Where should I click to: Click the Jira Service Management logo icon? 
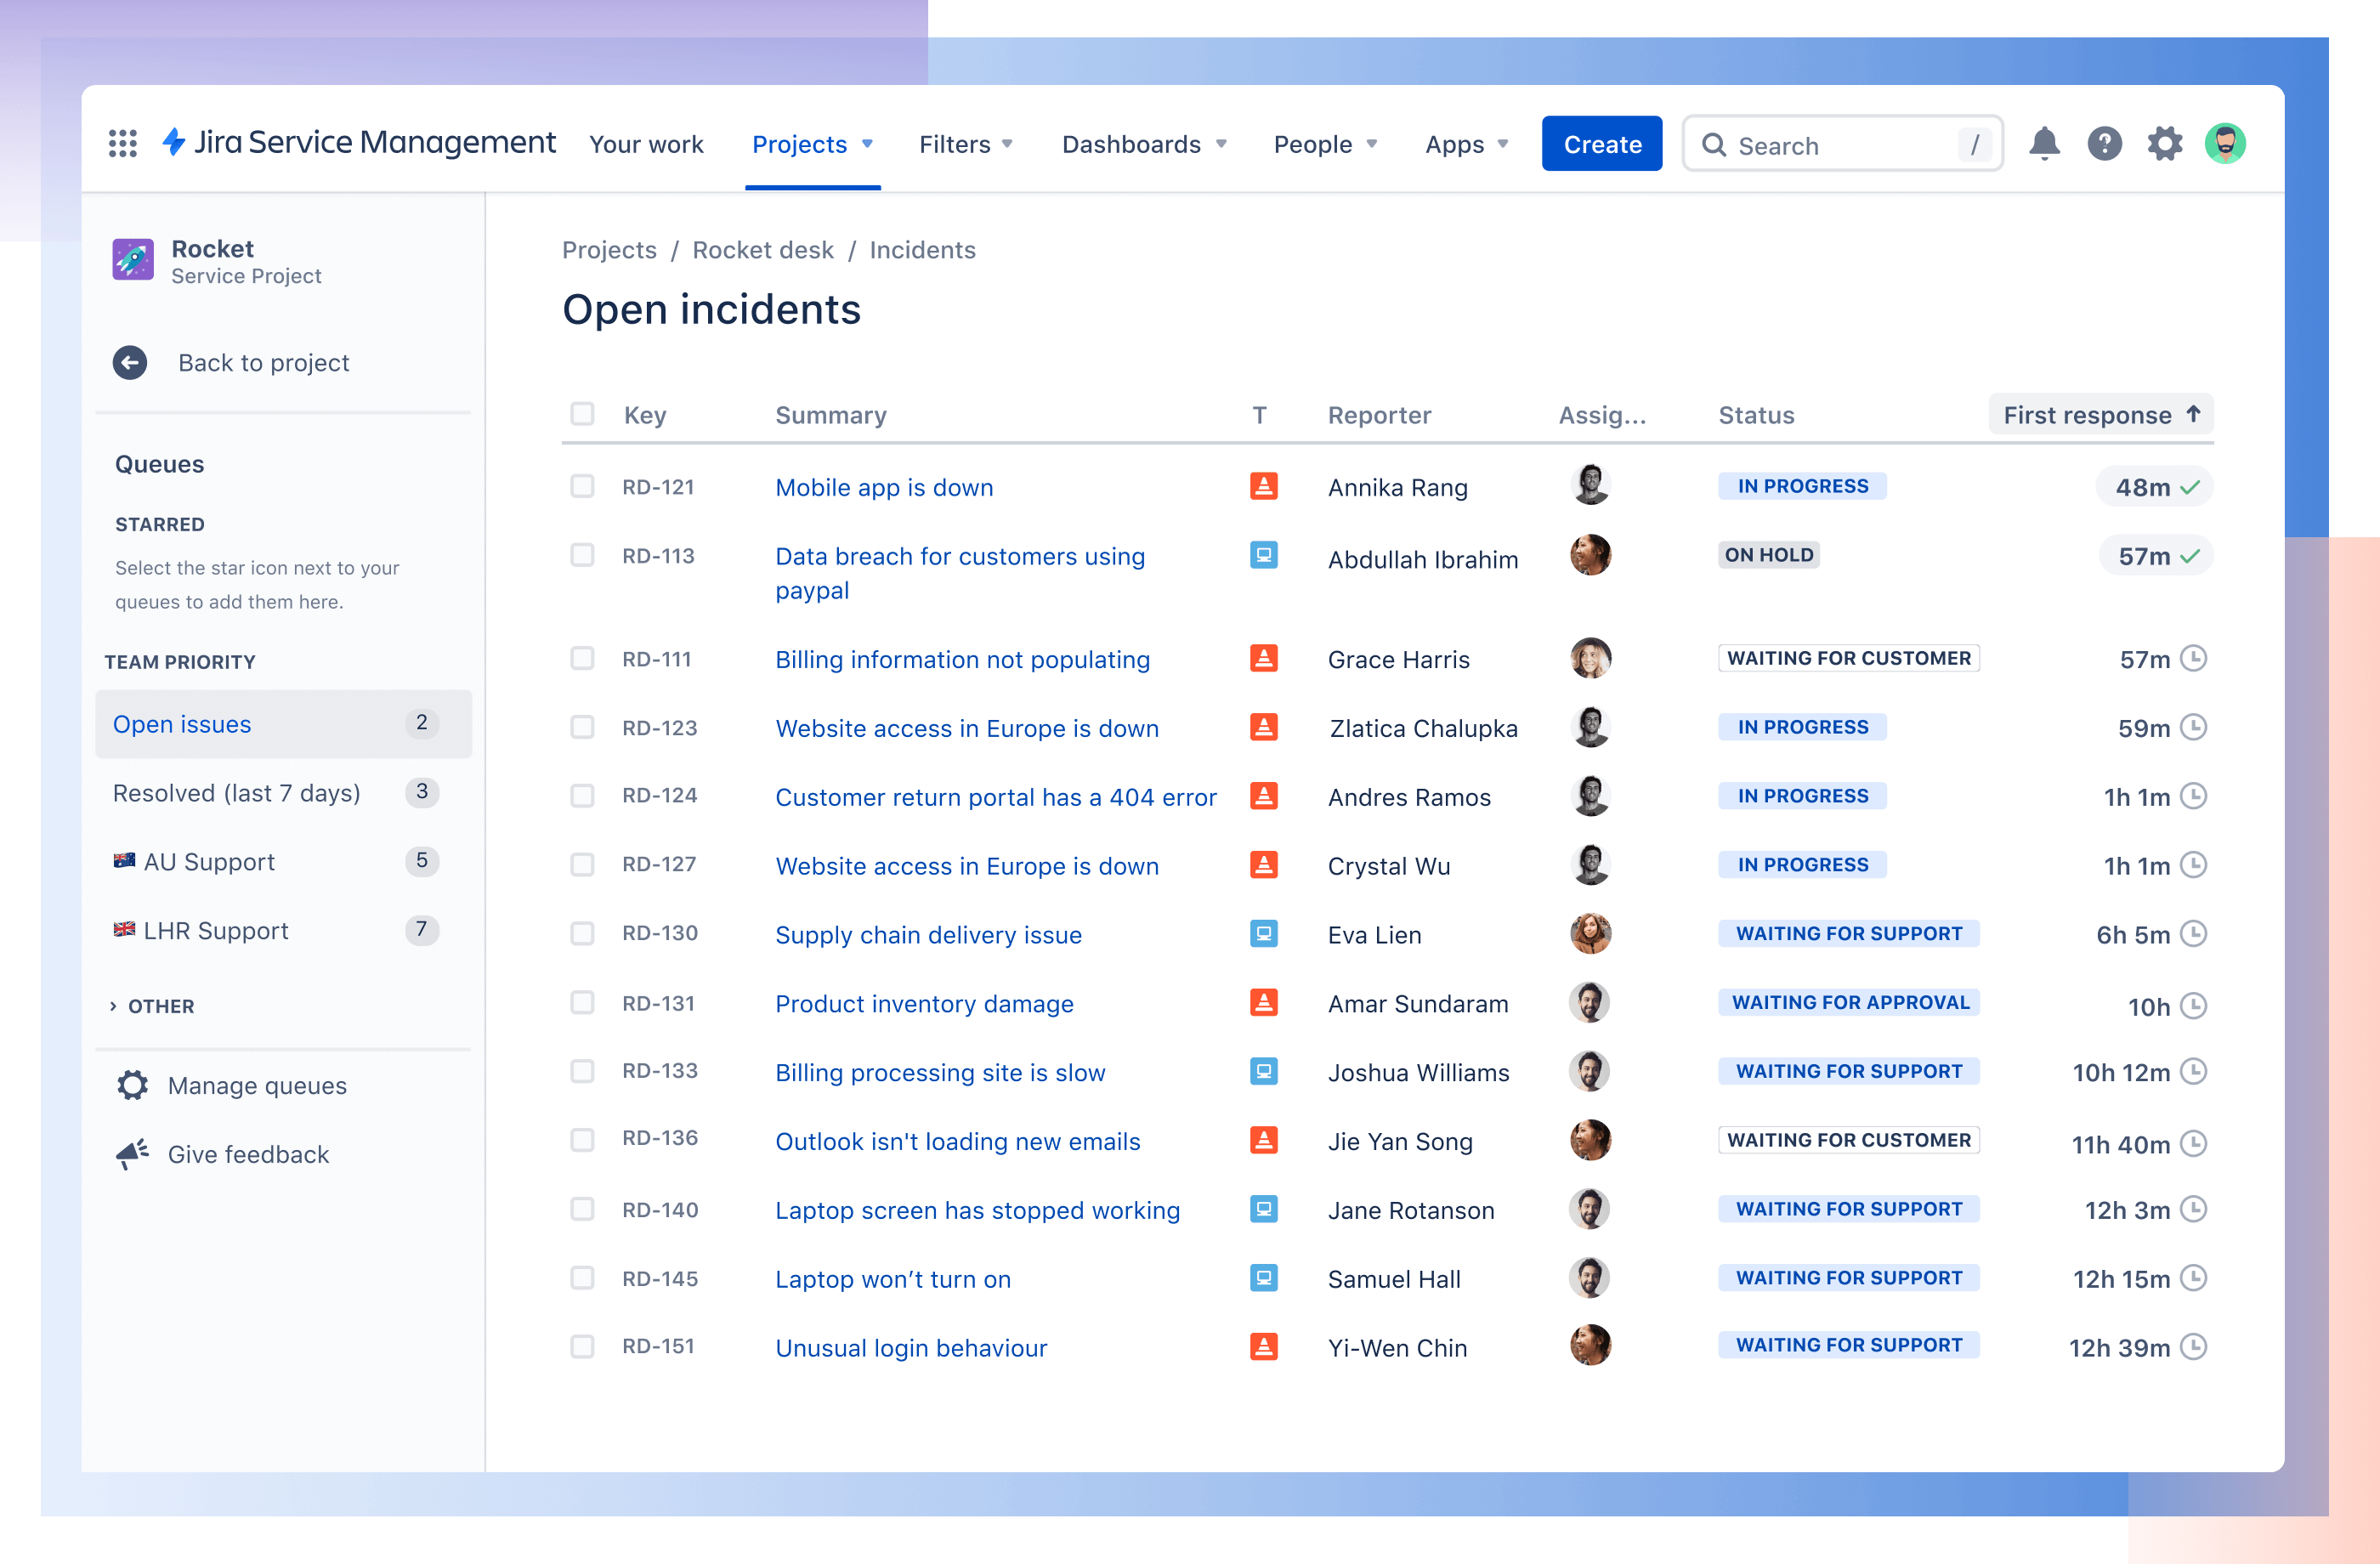(184, 143)
